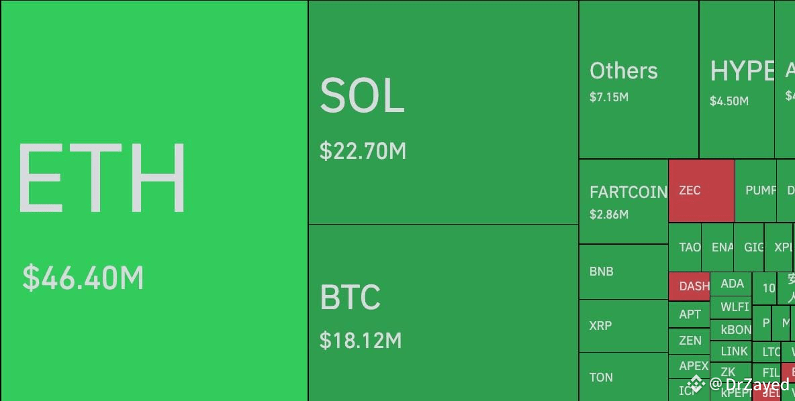
Task: Click the ENA tile
Action: tap(718, 247)
